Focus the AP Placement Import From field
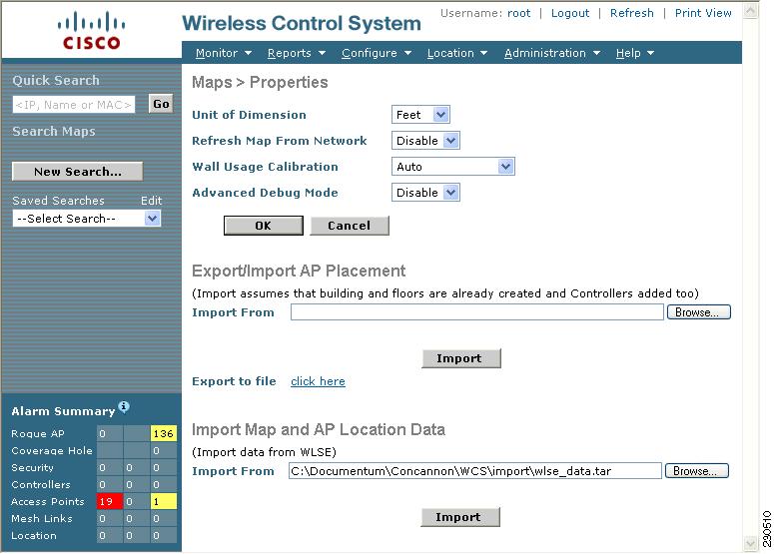The width and height of the screenshot is (774, 554). point(476,312)
